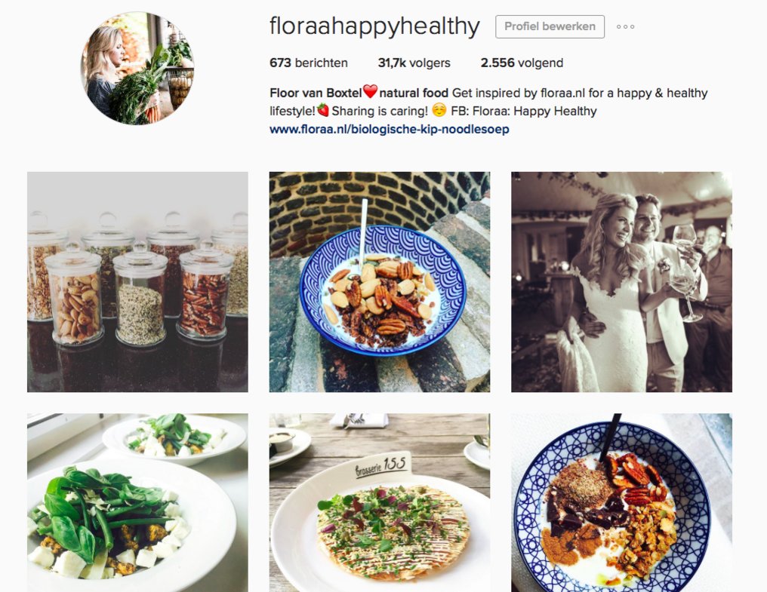The width and height of the screenshot is (767, 592).
Task: Show the 2.556 volgend list
Action: pos(522,63)
